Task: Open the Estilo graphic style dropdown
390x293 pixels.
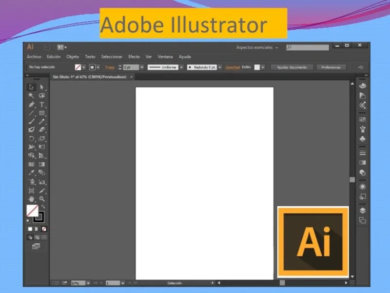Action: (x=263, y=67)
